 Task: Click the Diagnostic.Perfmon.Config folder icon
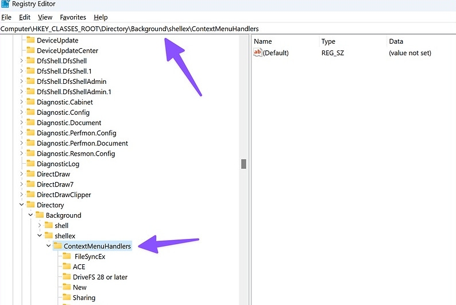pos(30,133)
